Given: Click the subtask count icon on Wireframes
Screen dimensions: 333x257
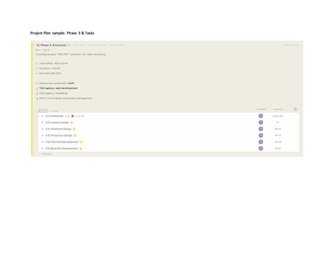Looking at the screenshot, I should coord(67,116).
